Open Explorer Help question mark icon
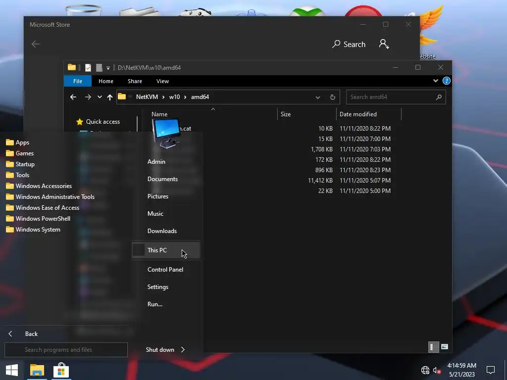This screenshot has width=507, height=380. pyautogui.click(x=446, y=81)
